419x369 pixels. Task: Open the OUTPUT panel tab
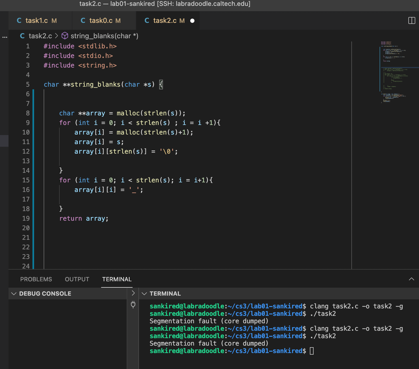tap(77, 279)
